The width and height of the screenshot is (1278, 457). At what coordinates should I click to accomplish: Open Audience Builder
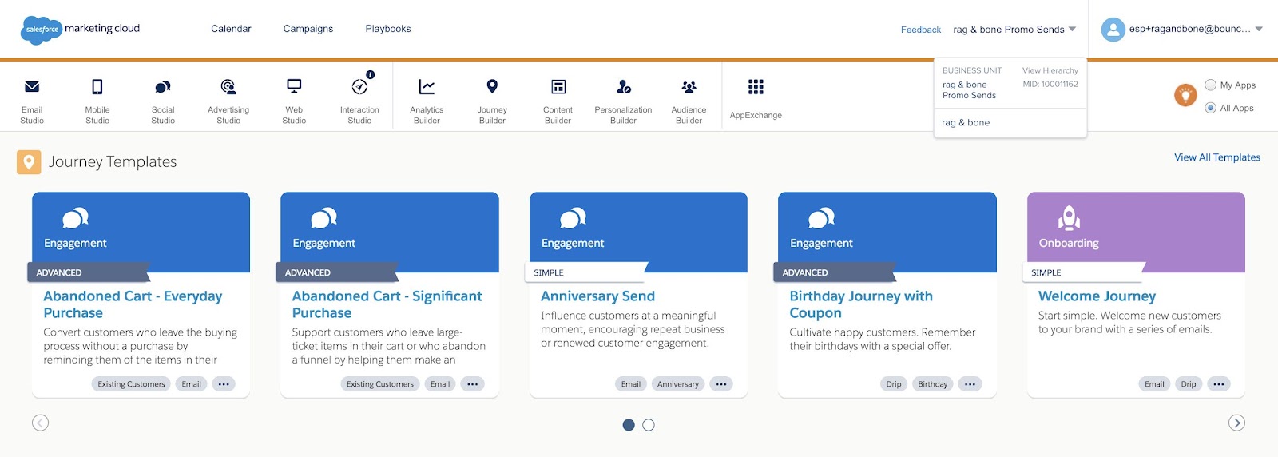(x=689, y=101)
